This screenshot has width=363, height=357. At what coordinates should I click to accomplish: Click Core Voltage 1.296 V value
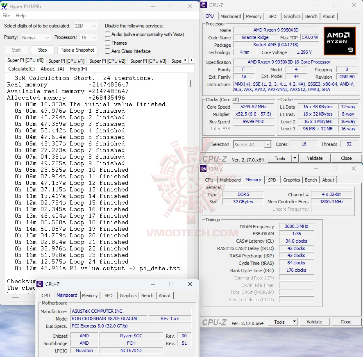tap(304, 52)
